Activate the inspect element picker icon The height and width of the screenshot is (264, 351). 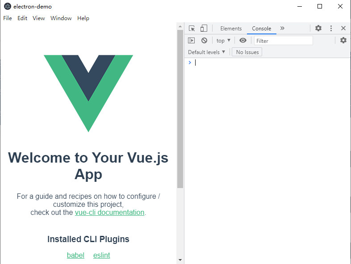tap(192, 28)
